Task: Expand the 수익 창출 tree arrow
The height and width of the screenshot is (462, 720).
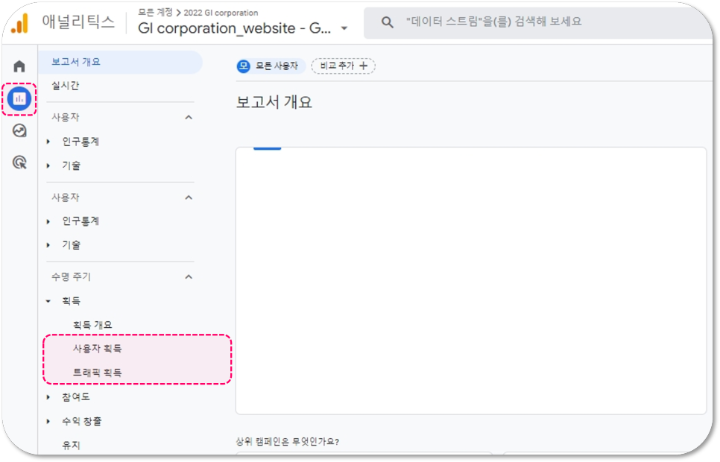Action: 48,422
